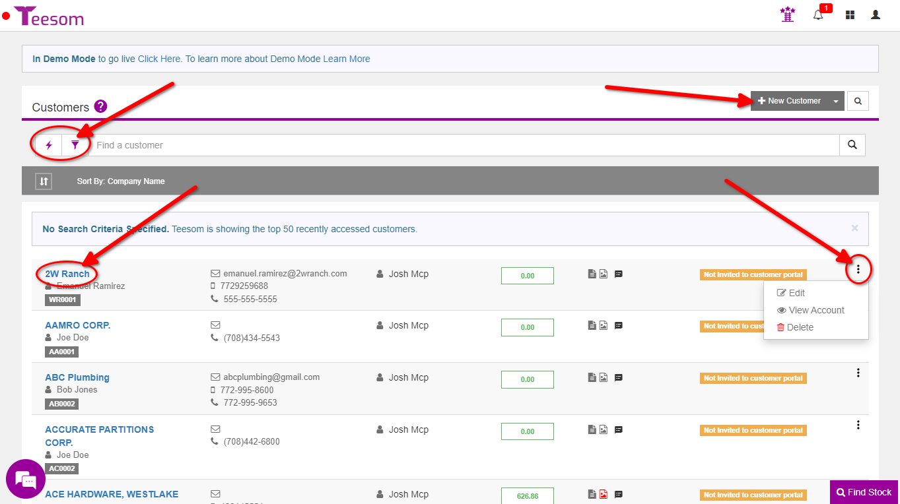Follow the Learn More link

click(x=347, y=59)
